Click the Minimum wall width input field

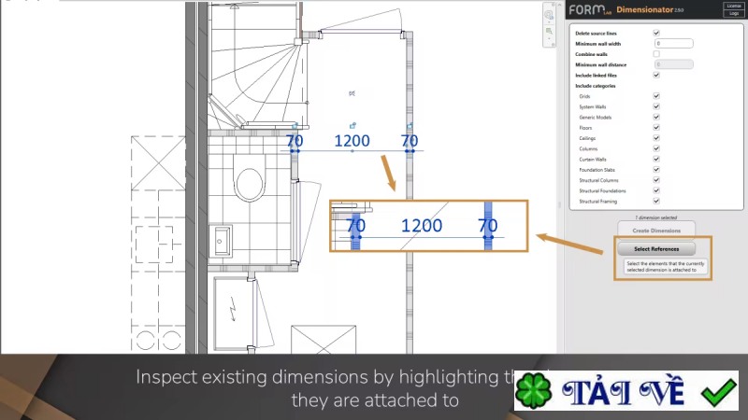[673, 43]
